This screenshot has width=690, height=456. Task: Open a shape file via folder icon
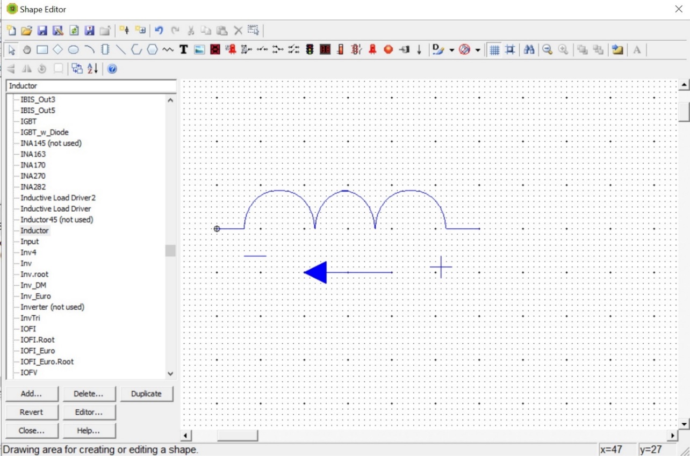coord(26,31)
